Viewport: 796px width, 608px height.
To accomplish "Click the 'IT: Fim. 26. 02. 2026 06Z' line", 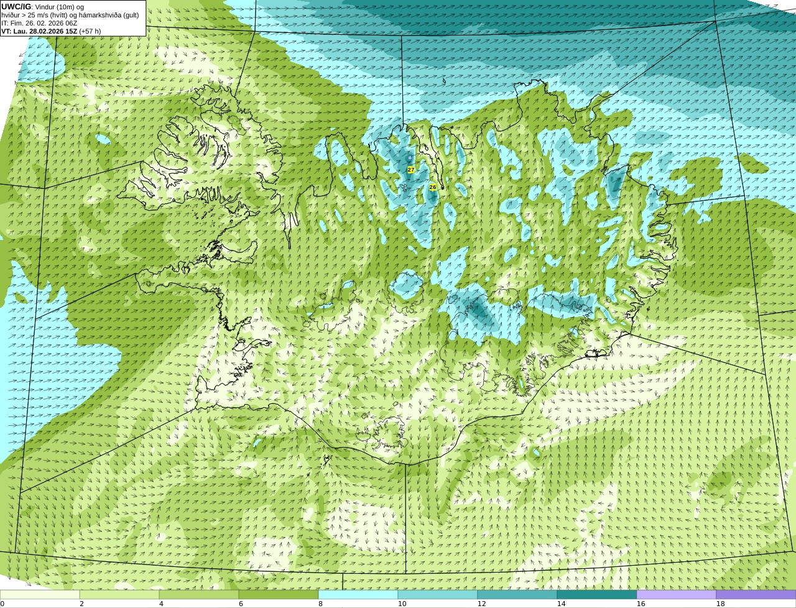I will 39,23.
